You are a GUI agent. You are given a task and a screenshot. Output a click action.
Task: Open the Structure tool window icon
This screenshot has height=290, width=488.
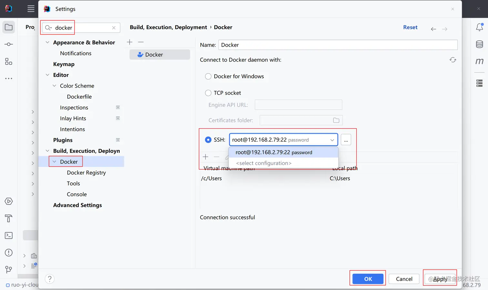pyautogui.click(x=9, y=61)
